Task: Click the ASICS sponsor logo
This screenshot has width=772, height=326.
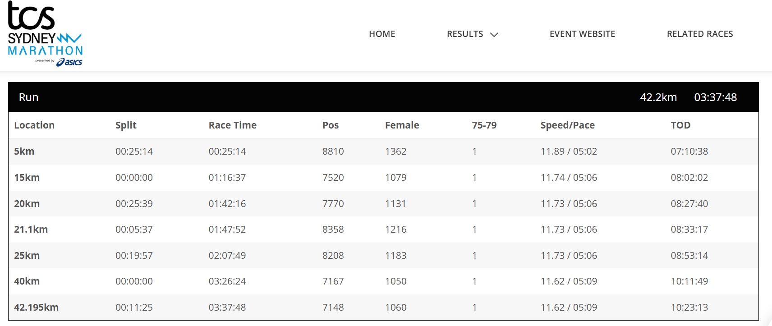Action: point(69,62)
